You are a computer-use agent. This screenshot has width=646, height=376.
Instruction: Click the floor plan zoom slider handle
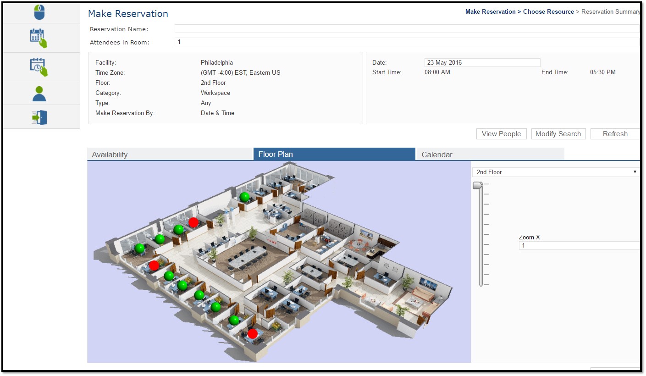[478, 185]
